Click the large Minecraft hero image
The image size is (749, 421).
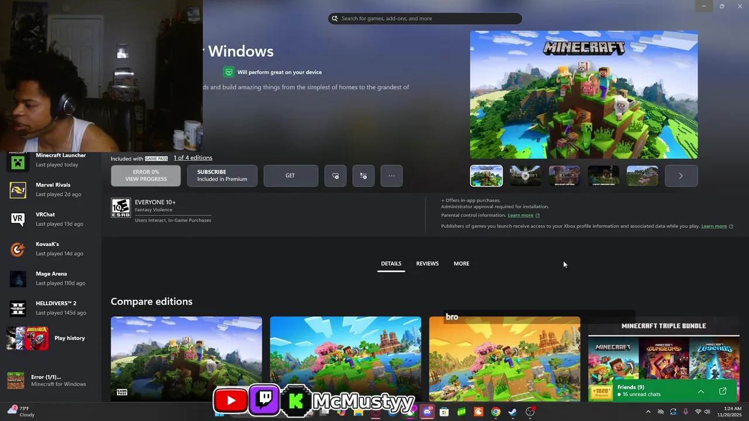584,95
